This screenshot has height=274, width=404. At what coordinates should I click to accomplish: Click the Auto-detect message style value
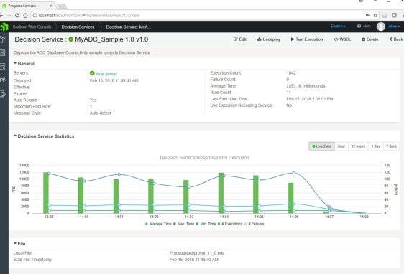pyautogui.click(x=100, y=113)
